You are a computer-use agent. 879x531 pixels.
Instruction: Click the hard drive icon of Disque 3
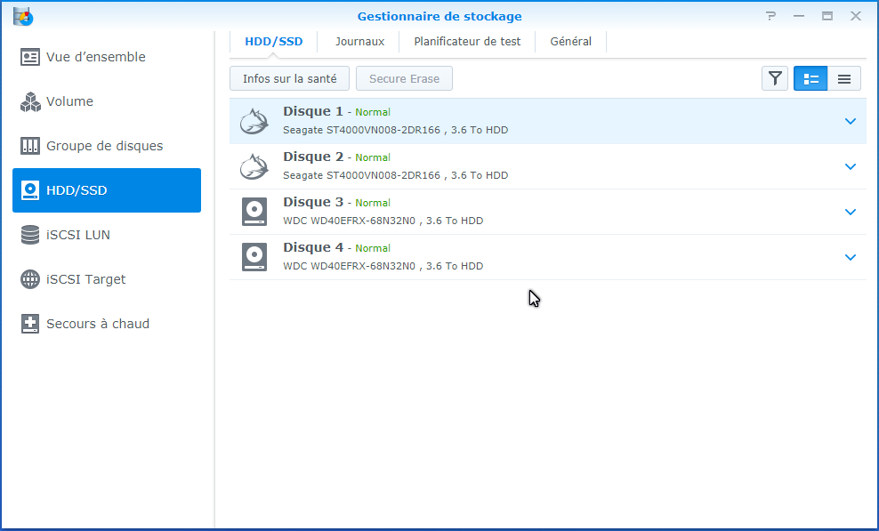pos(254,212)
